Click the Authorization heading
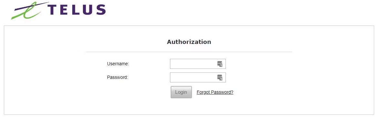Screen dimensions: 380x117 [x=189, y=42]
